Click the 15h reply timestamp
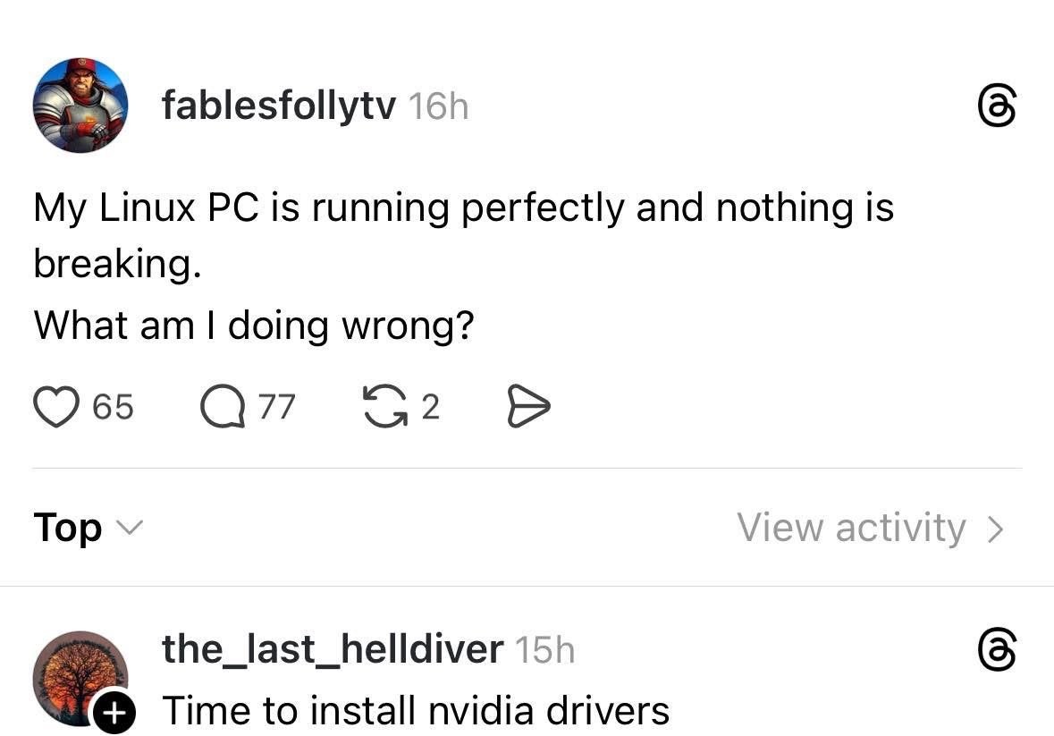 coord(544,650)
